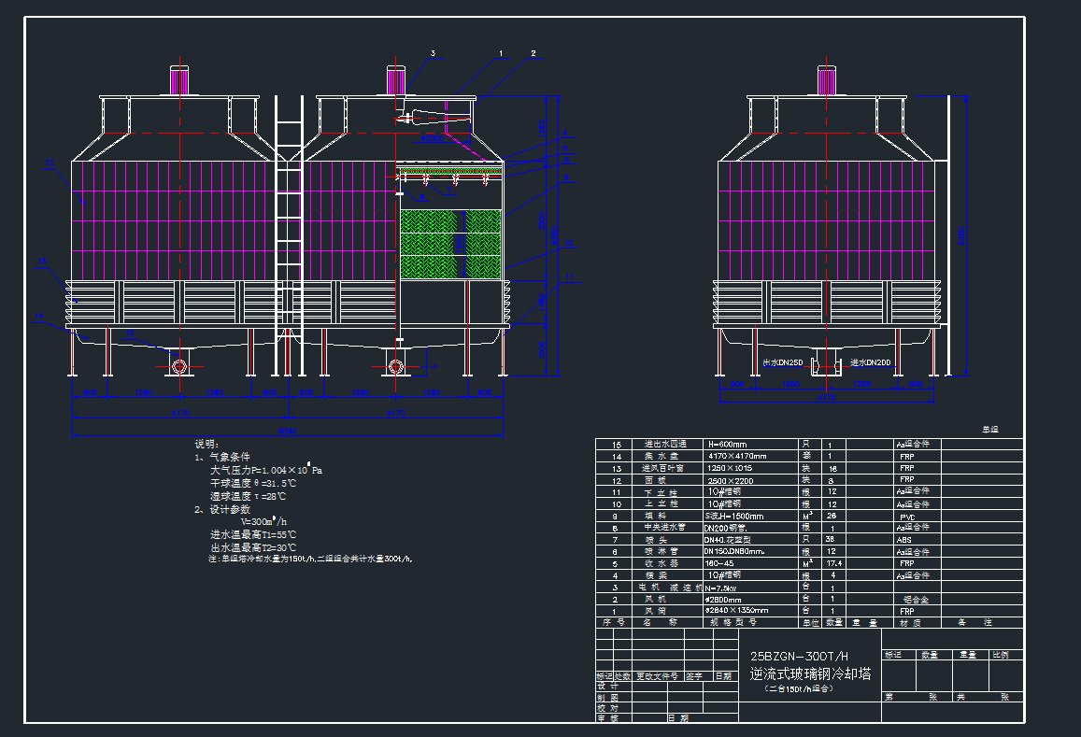This screenshot has height=737, width=1081.
Task: Click the access ladder between the towers
Action: (289, 234)
